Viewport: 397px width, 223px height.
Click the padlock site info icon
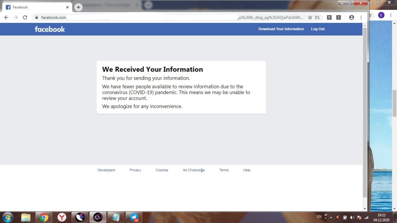point(37,17)
